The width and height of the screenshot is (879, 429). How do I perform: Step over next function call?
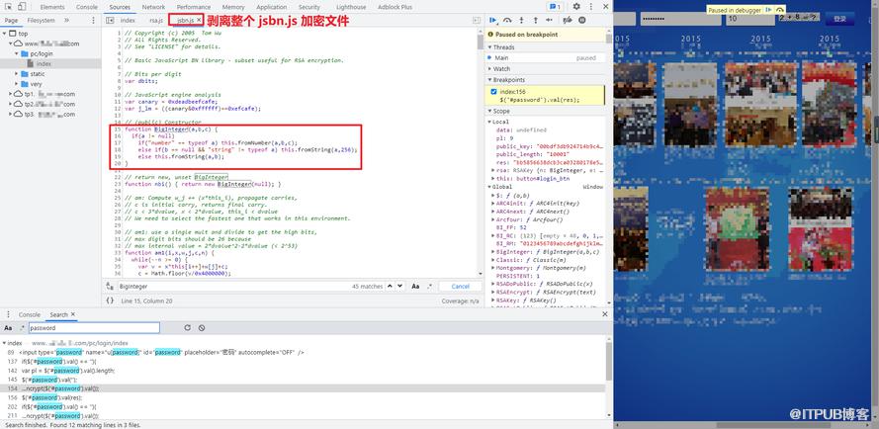507,20
